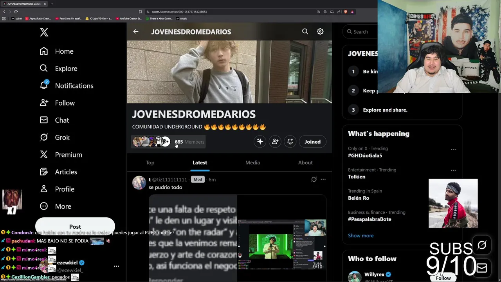Open more options for #GHDúoGala5
This screenshot has height=282, width=501.
[453, 149]
